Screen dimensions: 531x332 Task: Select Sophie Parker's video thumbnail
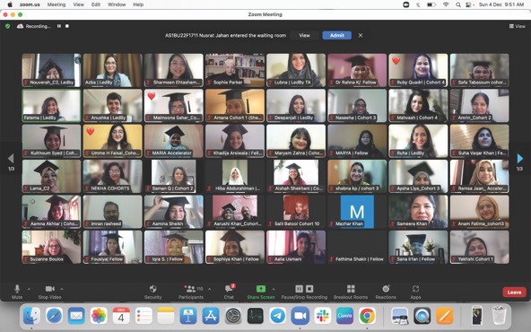click(x=235, y=70)
